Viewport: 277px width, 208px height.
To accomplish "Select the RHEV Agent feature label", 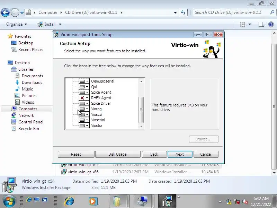I will click(x=101, y=98).
